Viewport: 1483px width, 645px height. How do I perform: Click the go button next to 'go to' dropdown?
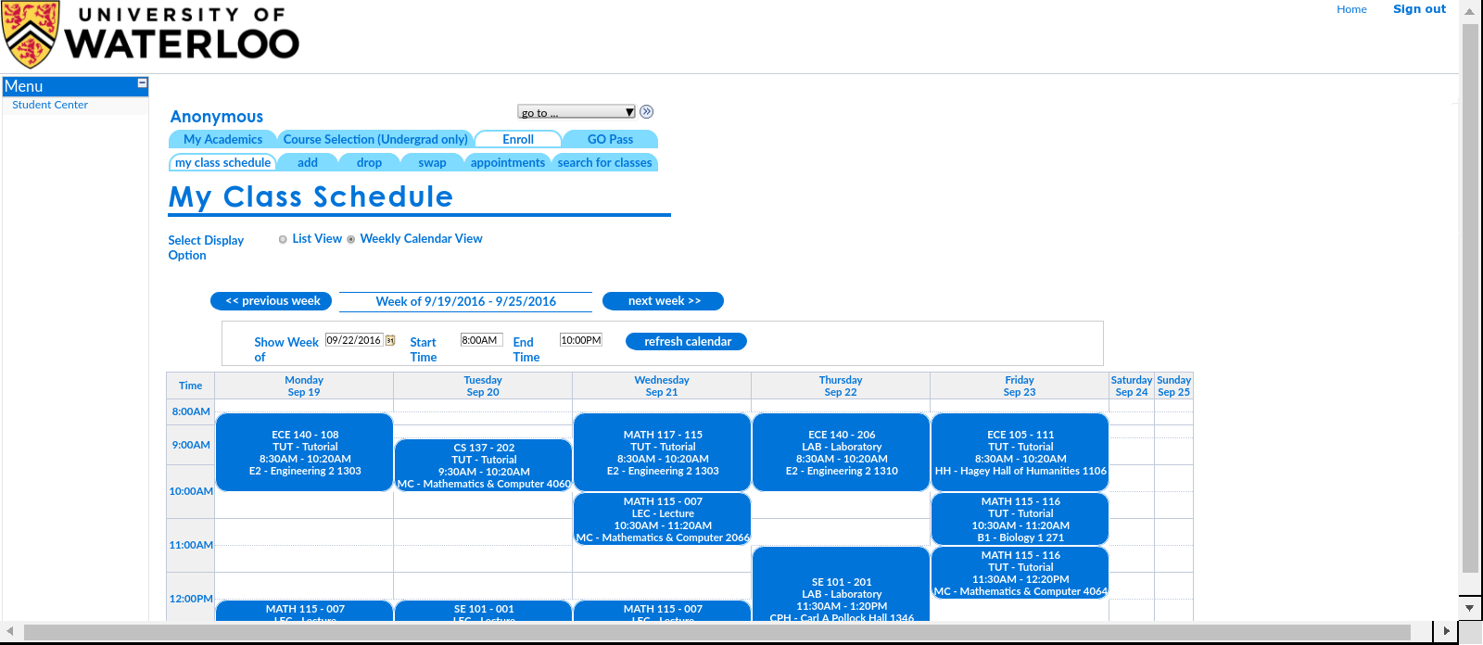[647, 111]
